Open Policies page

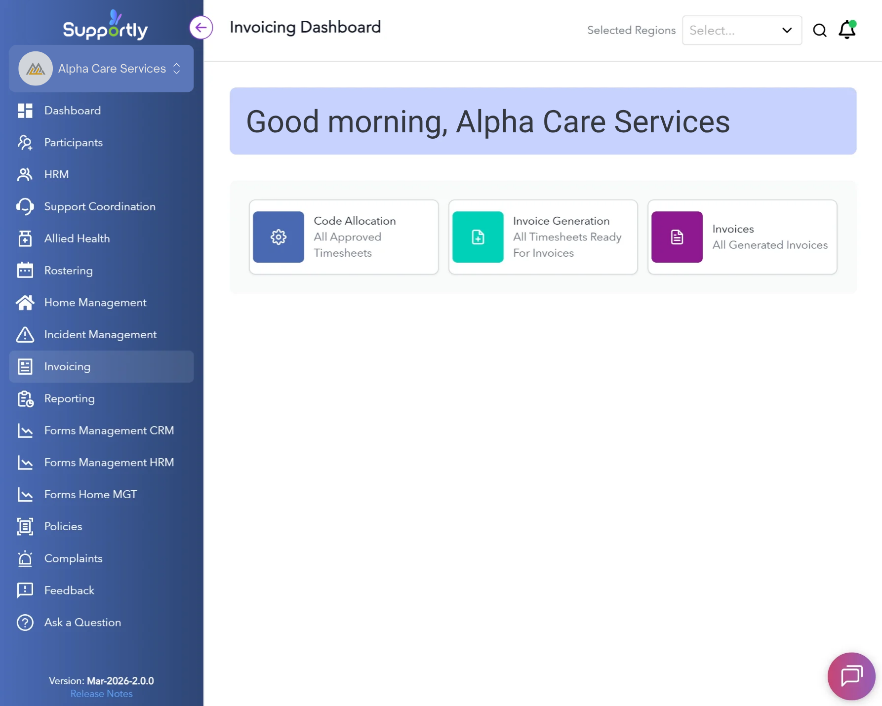coord(101,526)
